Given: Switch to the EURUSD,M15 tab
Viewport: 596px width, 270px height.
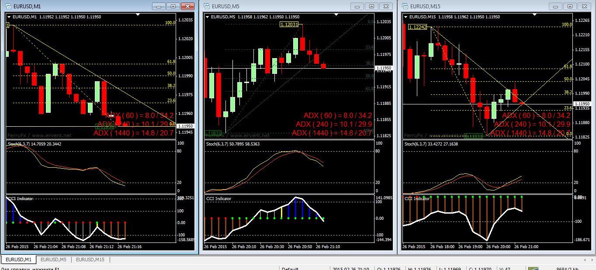Looking at the screenshot, I should tap(90, 260).
